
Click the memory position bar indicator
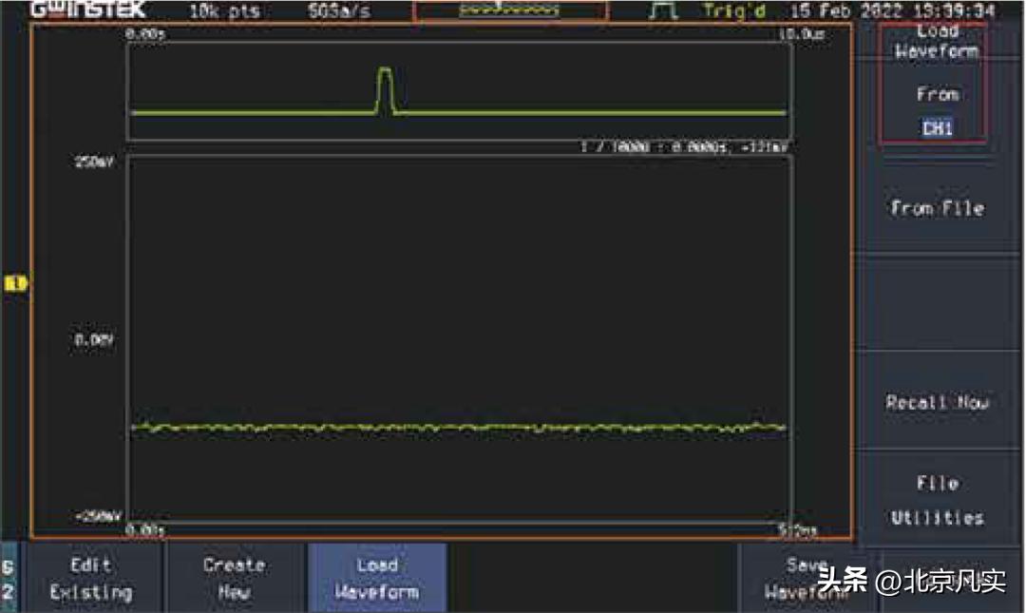[510, 11]
